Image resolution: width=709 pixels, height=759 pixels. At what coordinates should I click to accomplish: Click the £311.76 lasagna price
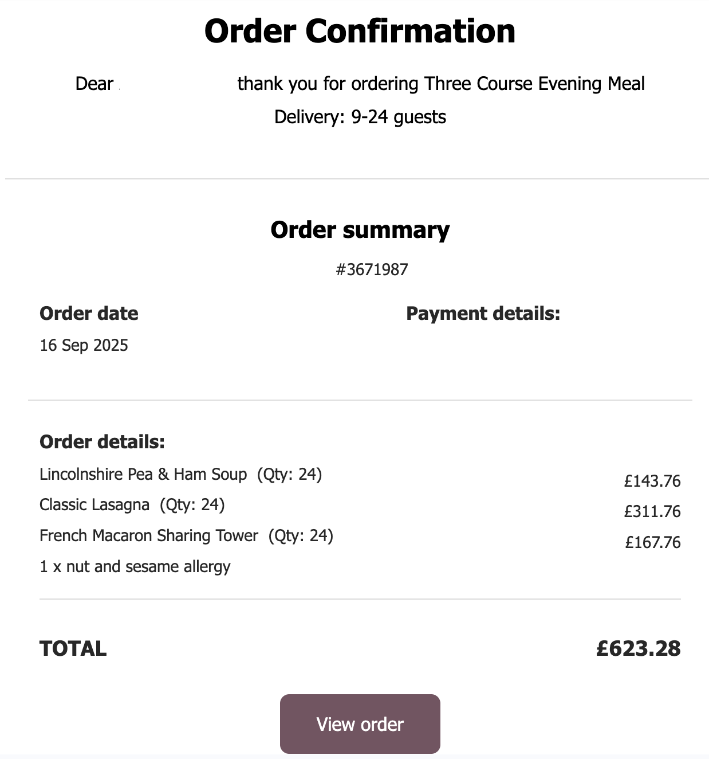click(x=652, y=511)
